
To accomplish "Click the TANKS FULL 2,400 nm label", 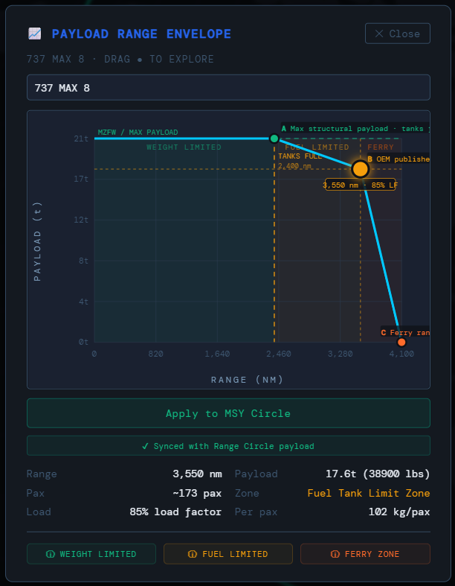I will (300, 161).
